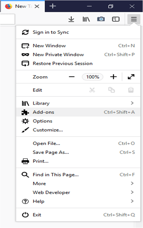This screenshot has width=143, height=228.
Task: Open a new tab with plus button
Action: tap(53, 6)
